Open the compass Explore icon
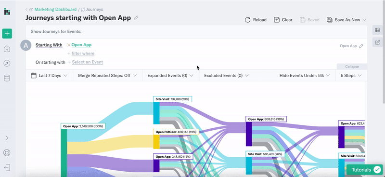 [x=7, y=64]
